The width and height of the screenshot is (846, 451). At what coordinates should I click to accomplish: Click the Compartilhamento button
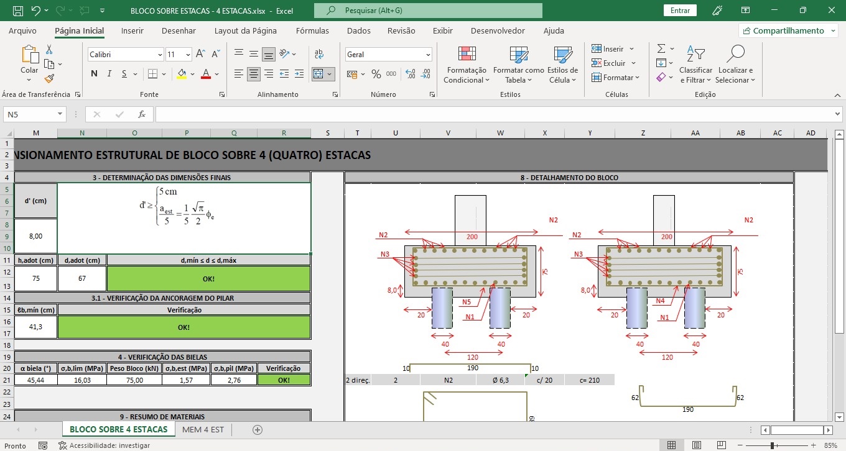coord(788,30)
